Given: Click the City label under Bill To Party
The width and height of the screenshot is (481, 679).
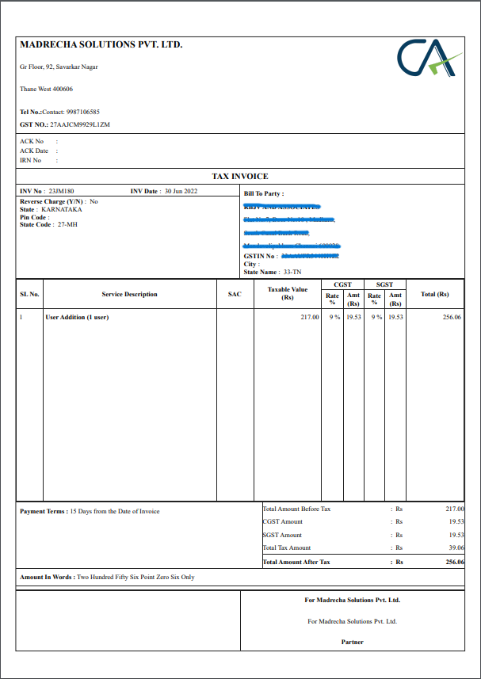Looking at the screenshot, I should coord(251,264).
